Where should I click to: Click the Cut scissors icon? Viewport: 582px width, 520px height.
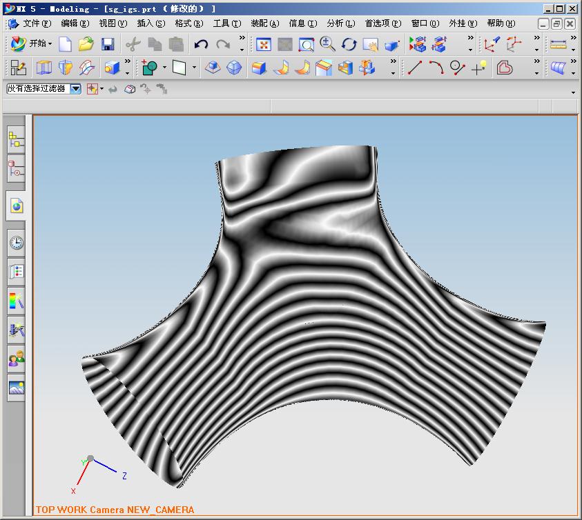coord(133,45)
